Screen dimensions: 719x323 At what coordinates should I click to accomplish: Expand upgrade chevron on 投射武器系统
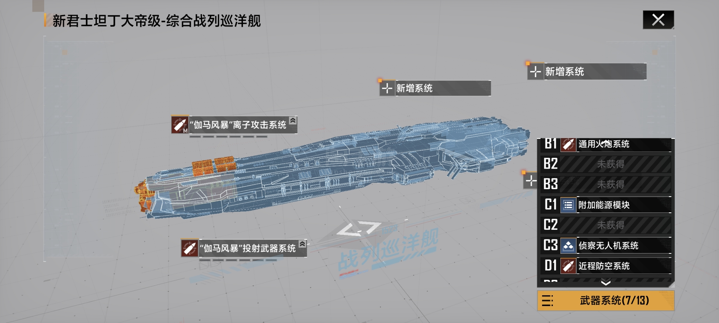302,244
